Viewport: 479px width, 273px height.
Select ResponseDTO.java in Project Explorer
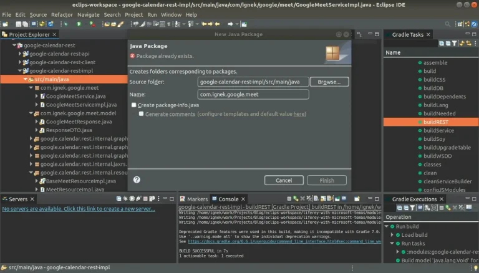click(x=69, y=130)
